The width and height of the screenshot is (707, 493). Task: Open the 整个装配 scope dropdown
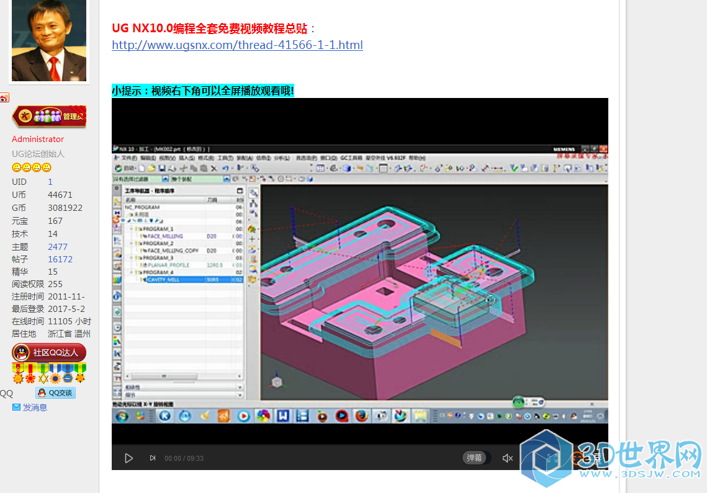pyautogui.click(x=227, y=179)
